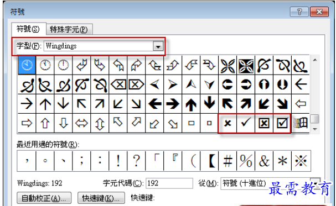Select the left-pointing arrowhead symbol
Viewport: 336px width, 206px height.
[x=154, y=84]
